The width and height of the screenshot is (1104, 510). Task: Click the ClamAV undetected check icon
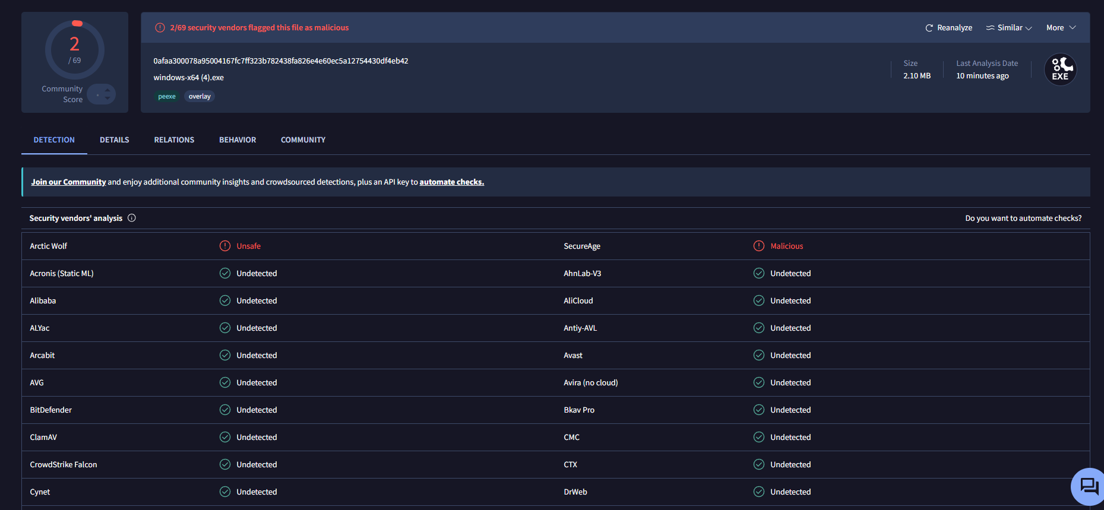tap(225, 437)
